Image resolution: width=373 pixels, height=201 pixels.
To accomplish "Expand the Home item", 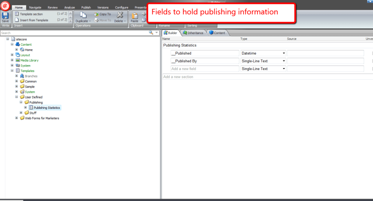I will [16, 50].
